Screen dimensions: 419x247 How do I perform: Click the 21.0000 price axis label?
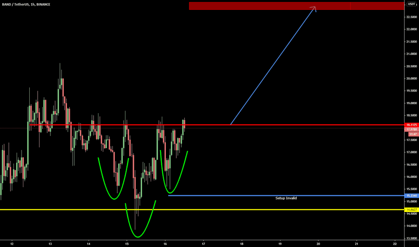pos(411,54)
